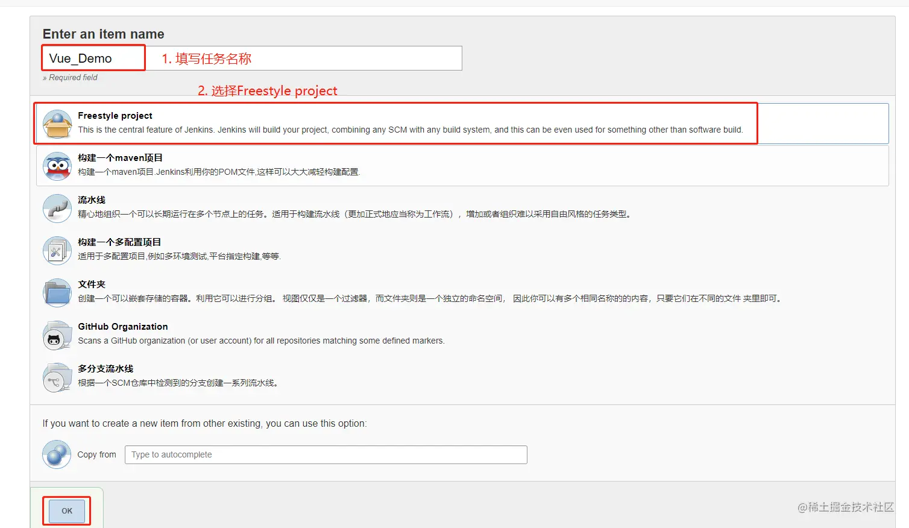909x528 pixels.
Task: Click the 多分支流水线 SCM description
Action: coord(179,383)
